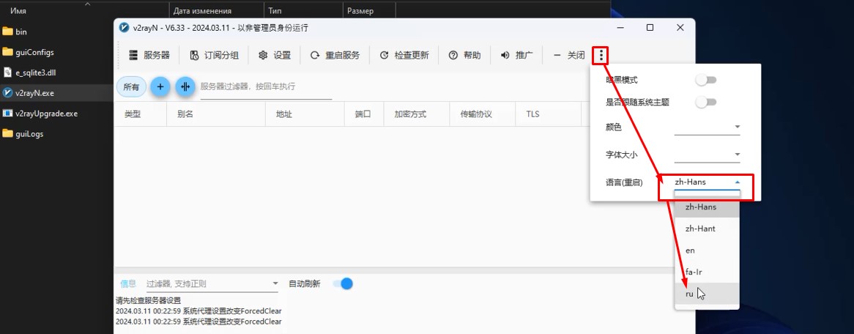This screenshot has height=334, width=854.
Task: Toggle the 暗黑模式 dark mode switch
Action: [706, 80]
